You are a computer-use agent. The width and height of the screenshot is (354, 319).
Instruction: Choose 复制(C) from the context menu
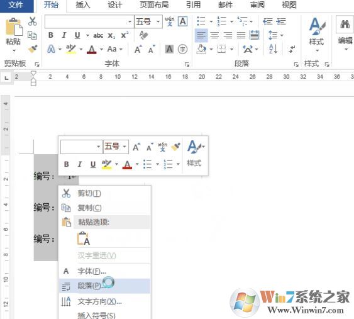coord(104,208)
